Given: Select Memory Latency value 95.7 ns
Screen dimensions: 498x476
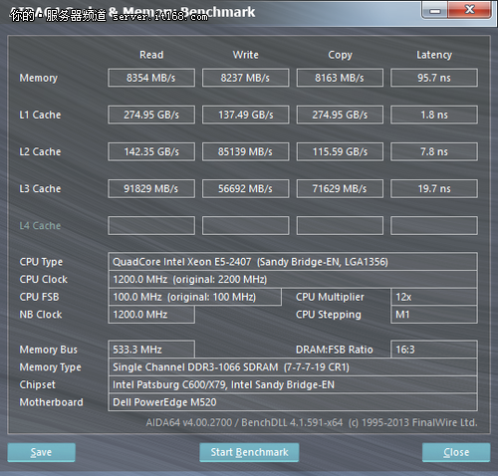Looking at the screenshot, I should (x=434, y=78).
